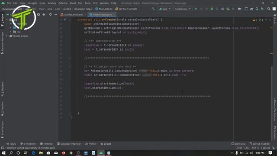This screenshot has width=277, height=156.
Task: Open the Help menu
Action: coord(114,3)
